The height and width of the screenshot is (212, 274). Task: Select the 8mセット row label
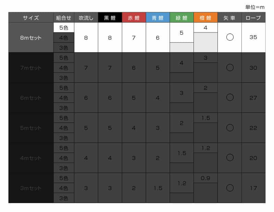(31, 38)
